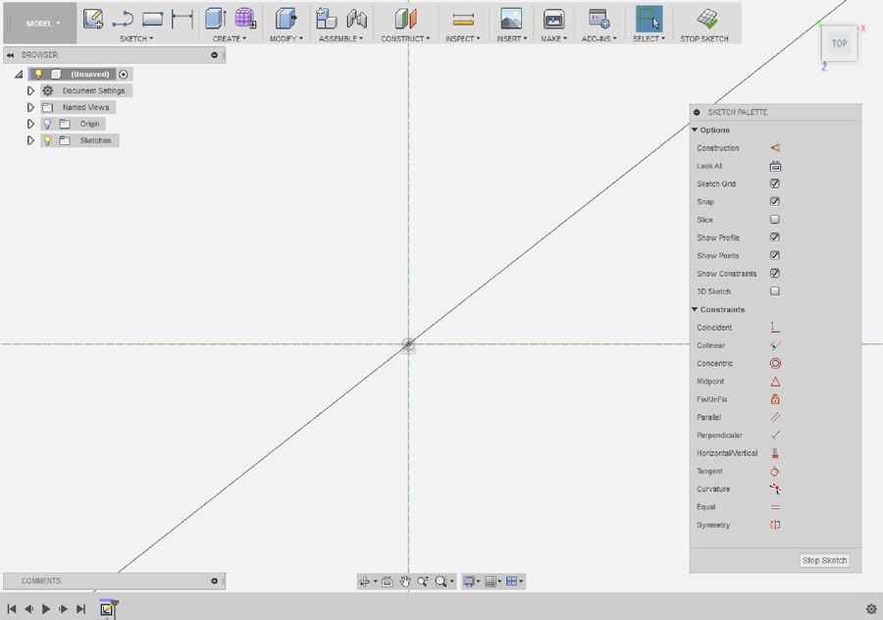The image size is (883, 620).
Task: Expand the Origin tree node
Action: click(30, 124)
